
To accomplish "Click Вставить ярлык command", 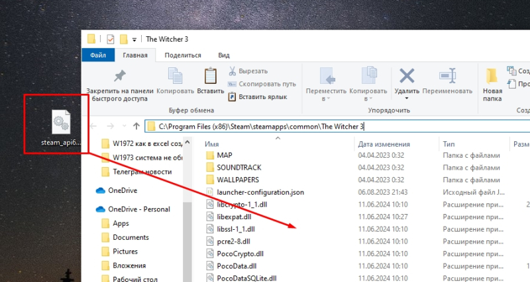I will (x=258, y=96).
